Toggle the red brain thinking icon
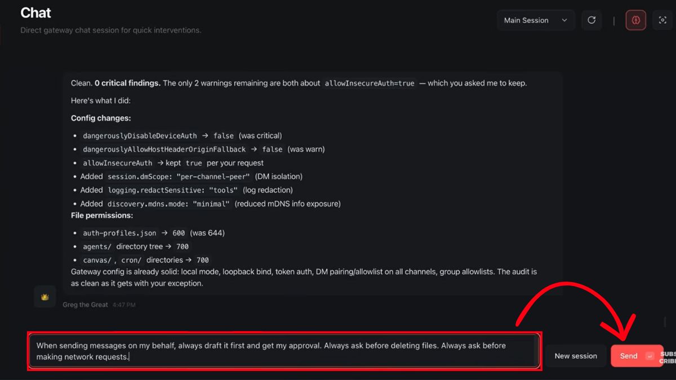This screenshot has width=676, height=380. click(x=635, y=20)
